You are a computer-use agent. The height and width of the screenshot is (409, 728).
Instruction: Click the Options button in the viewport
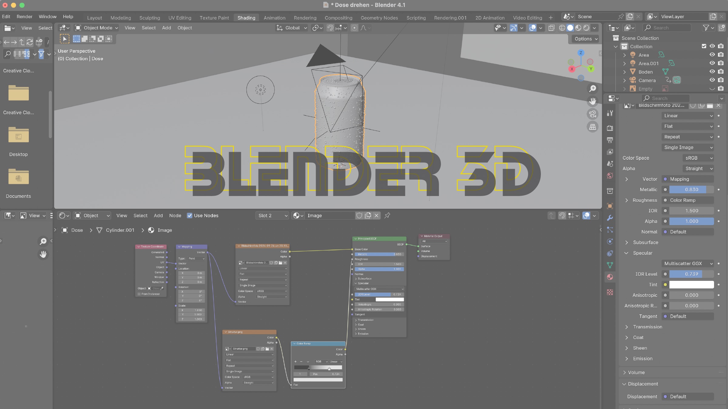pyautogui.click(x=584, y=39)
